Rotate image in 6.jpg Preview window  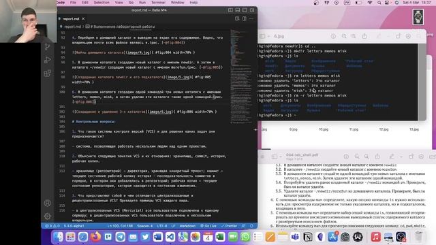click(x=398, y=36)
